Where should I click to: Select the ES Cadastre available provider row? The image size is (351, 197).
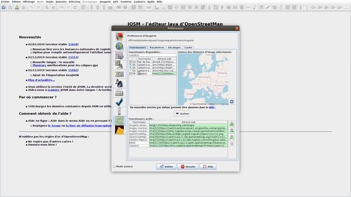152,71
